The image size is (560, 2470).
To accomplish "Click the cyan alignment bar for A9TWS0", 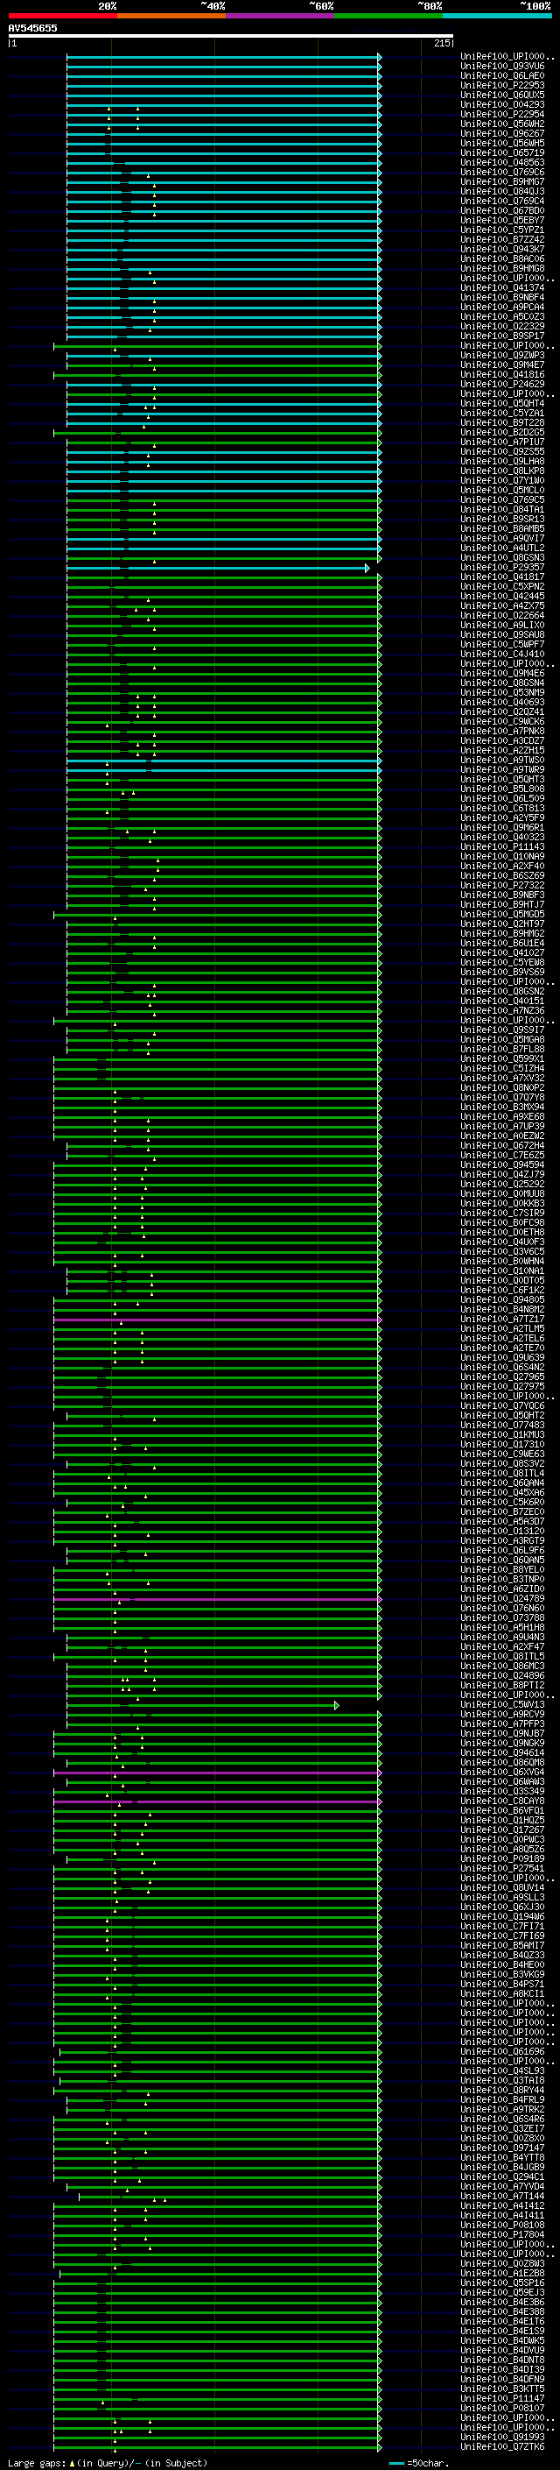I will pyautogui.click(x=223, y=761).
